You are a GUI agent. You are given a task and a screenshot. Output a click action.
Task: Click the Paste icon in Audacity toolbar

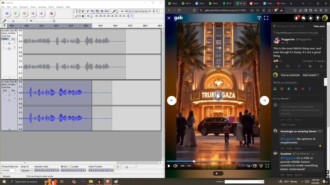(97, 11)
